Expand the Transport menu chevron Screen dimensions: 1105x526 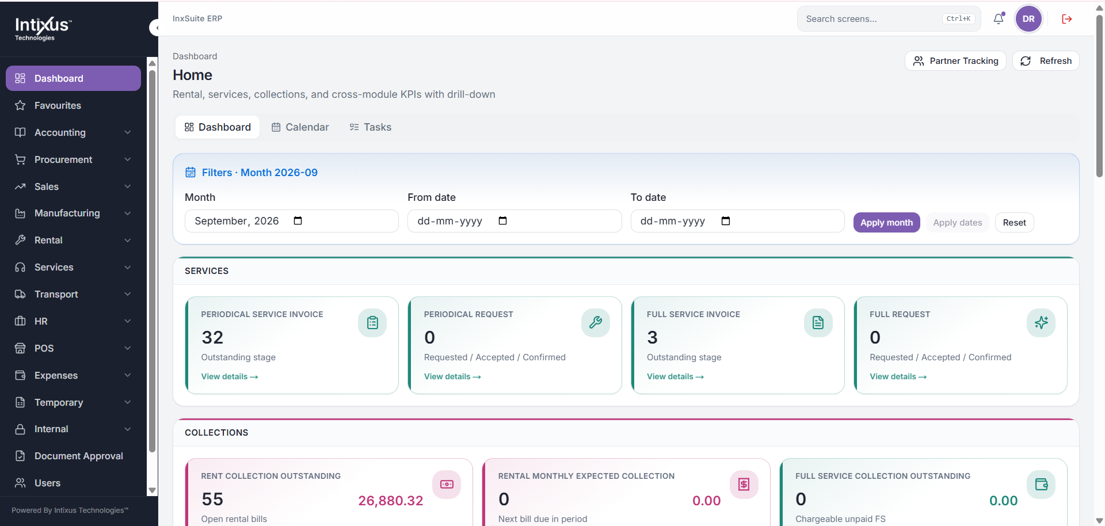click(128, 294)
